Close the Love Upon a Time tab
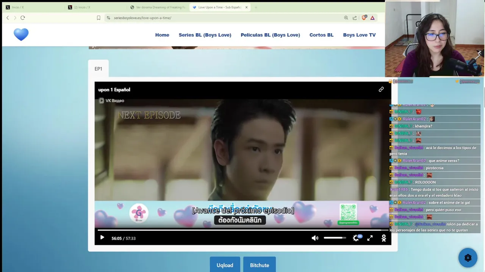 coord(246,7)
